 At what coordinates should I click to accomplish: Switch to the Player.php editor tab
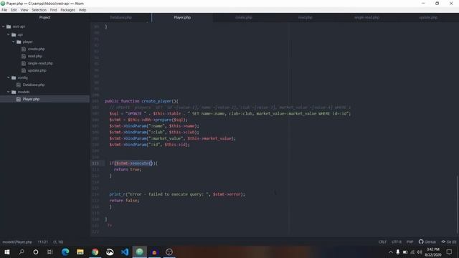[x=182, y=17]
